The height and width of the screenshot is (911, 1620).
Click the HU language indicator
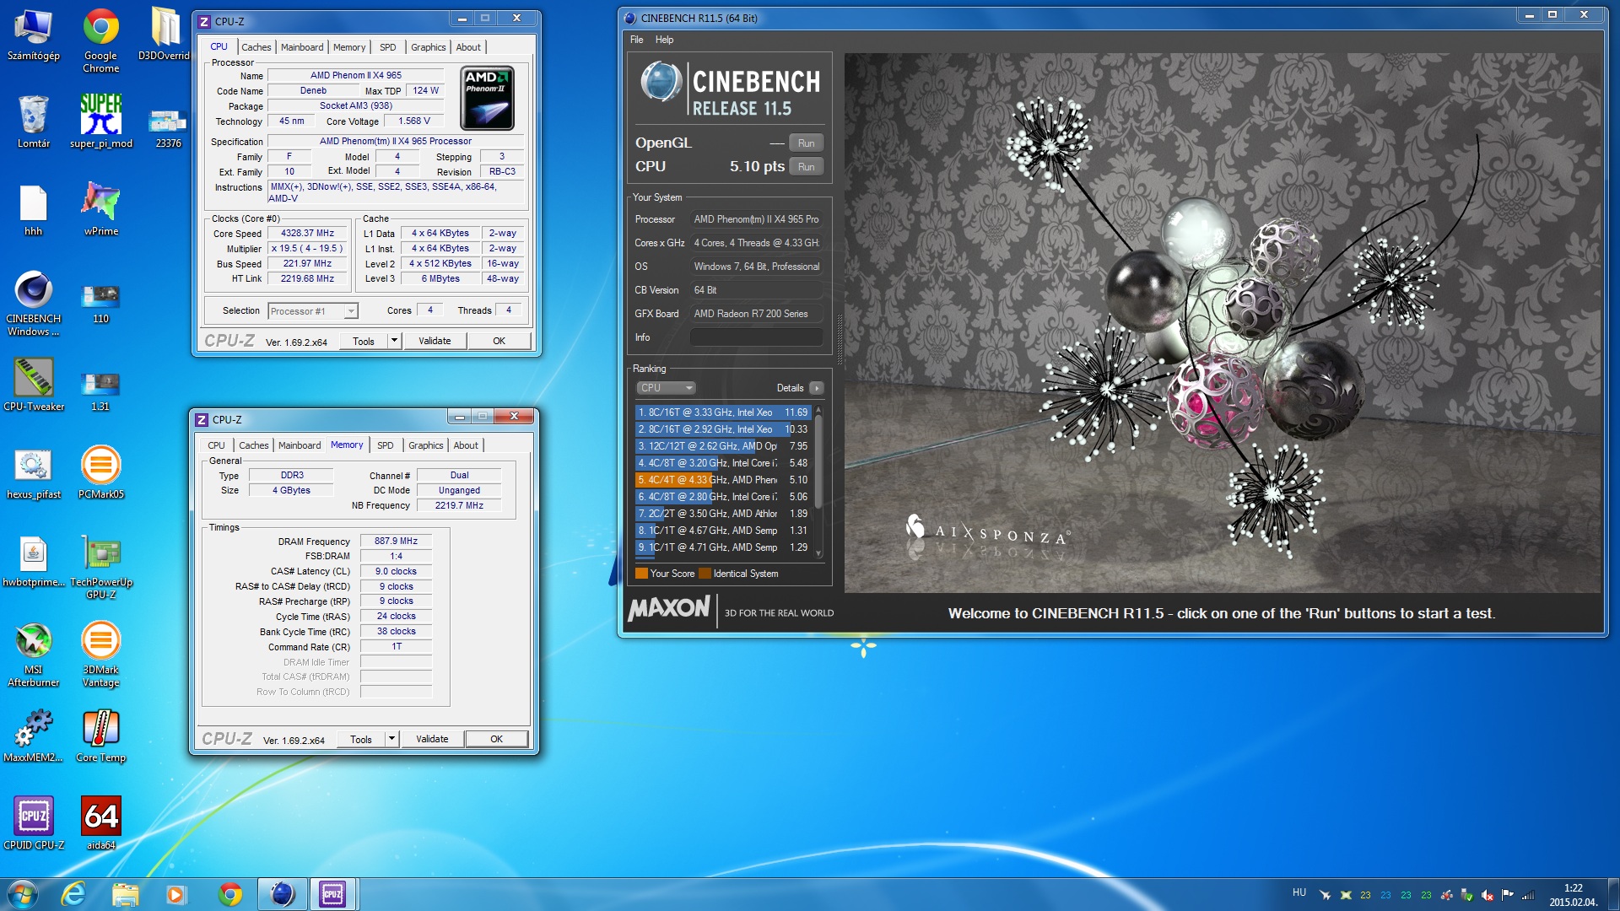pyautogui.click(x=1299, y=892)
